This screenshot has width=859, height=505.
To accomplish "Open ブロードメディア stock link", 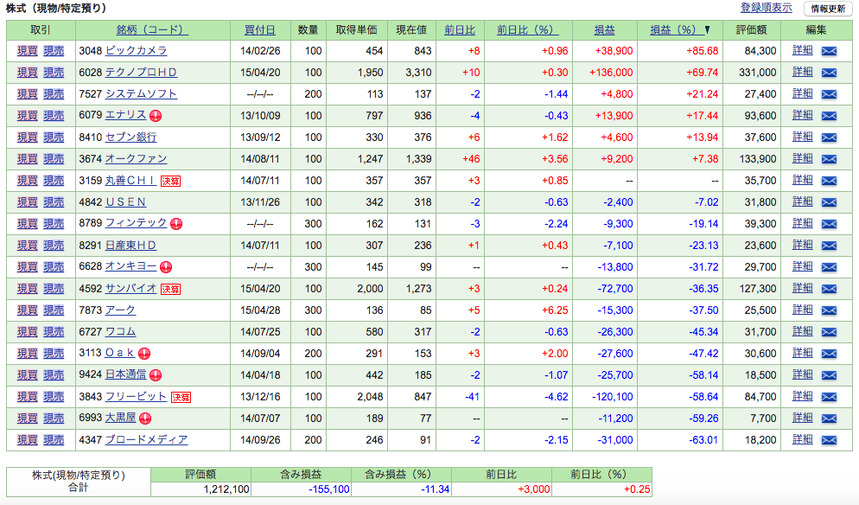I will [x=146, y=440].
